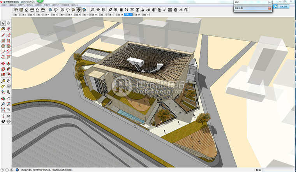Toggle Back Edges style

click(56, 10)
